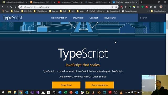
Task: Click the zoom magnifier icon in address bar
Action: pyautogui.click(x=112, y=7)
